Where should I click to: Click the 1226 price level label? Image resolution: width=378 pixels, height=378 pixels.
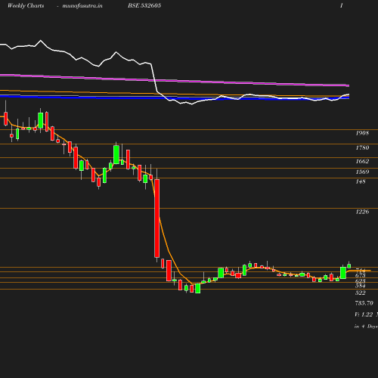(x=362, y=212)
